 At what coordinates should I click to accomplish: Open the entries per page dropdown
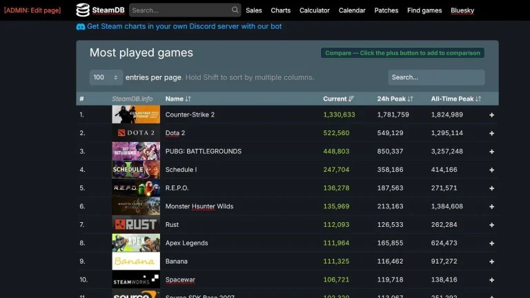click(x=106, y=77)
